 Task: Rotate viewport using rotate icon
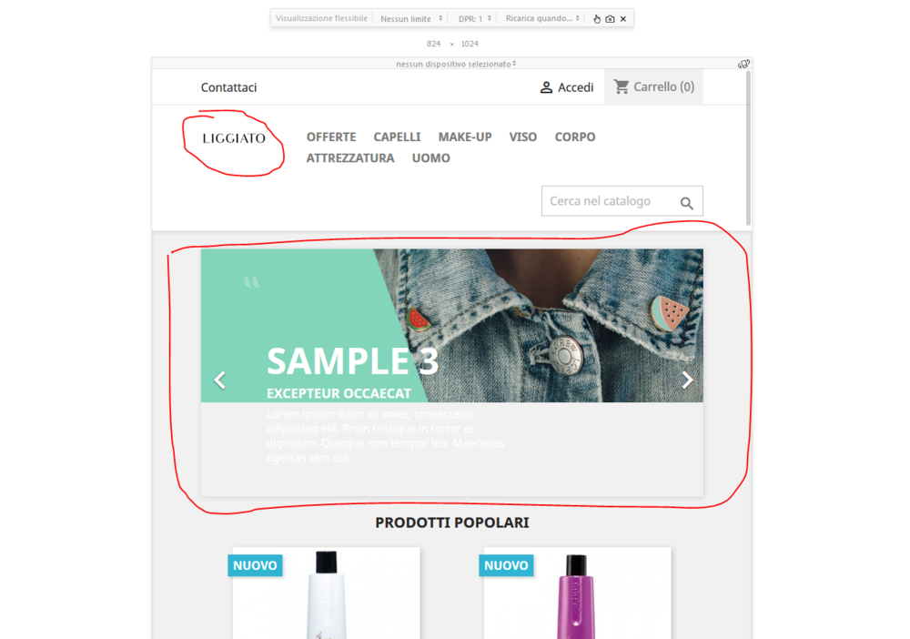[x=743, y=64]
